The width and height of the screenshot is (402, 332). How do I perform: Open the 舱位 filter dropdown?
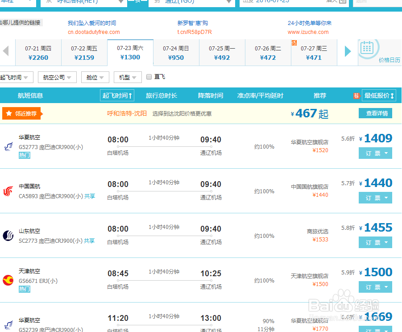[95, 77]
